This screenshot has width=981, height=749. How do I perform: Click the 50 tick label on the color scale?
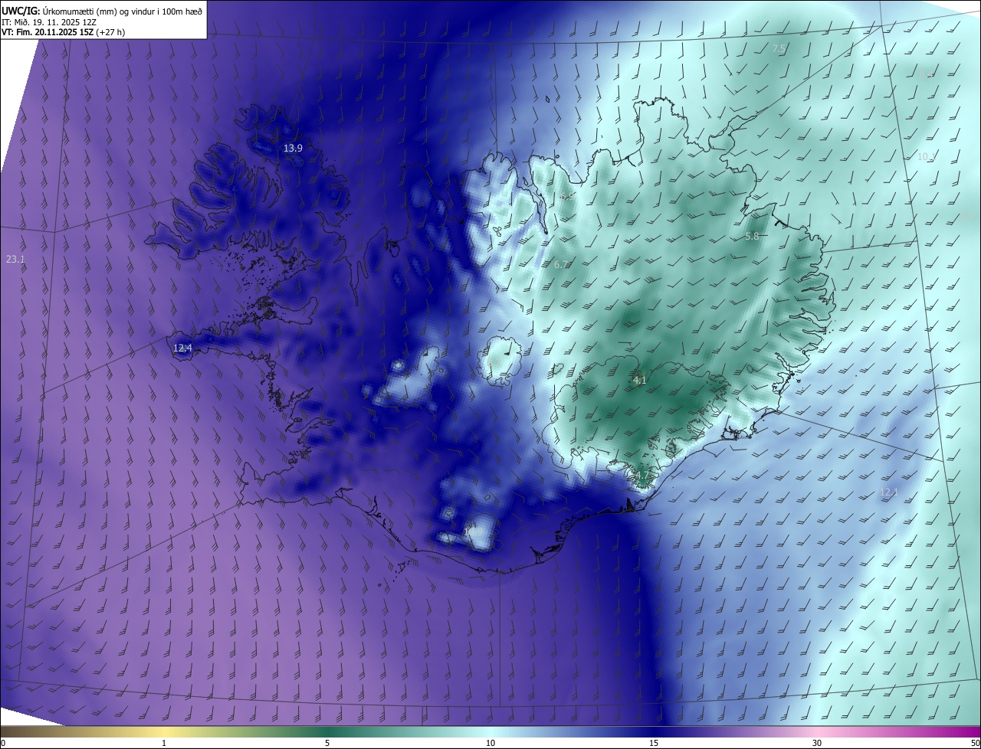click(975, 743)
